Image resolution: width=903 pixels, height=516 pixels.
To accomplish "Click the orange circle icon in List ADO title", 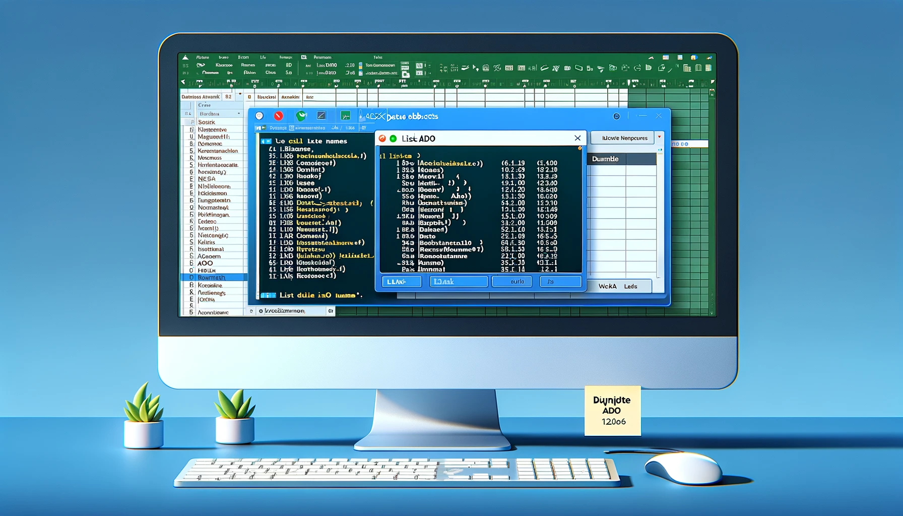I will coord(382,139).
